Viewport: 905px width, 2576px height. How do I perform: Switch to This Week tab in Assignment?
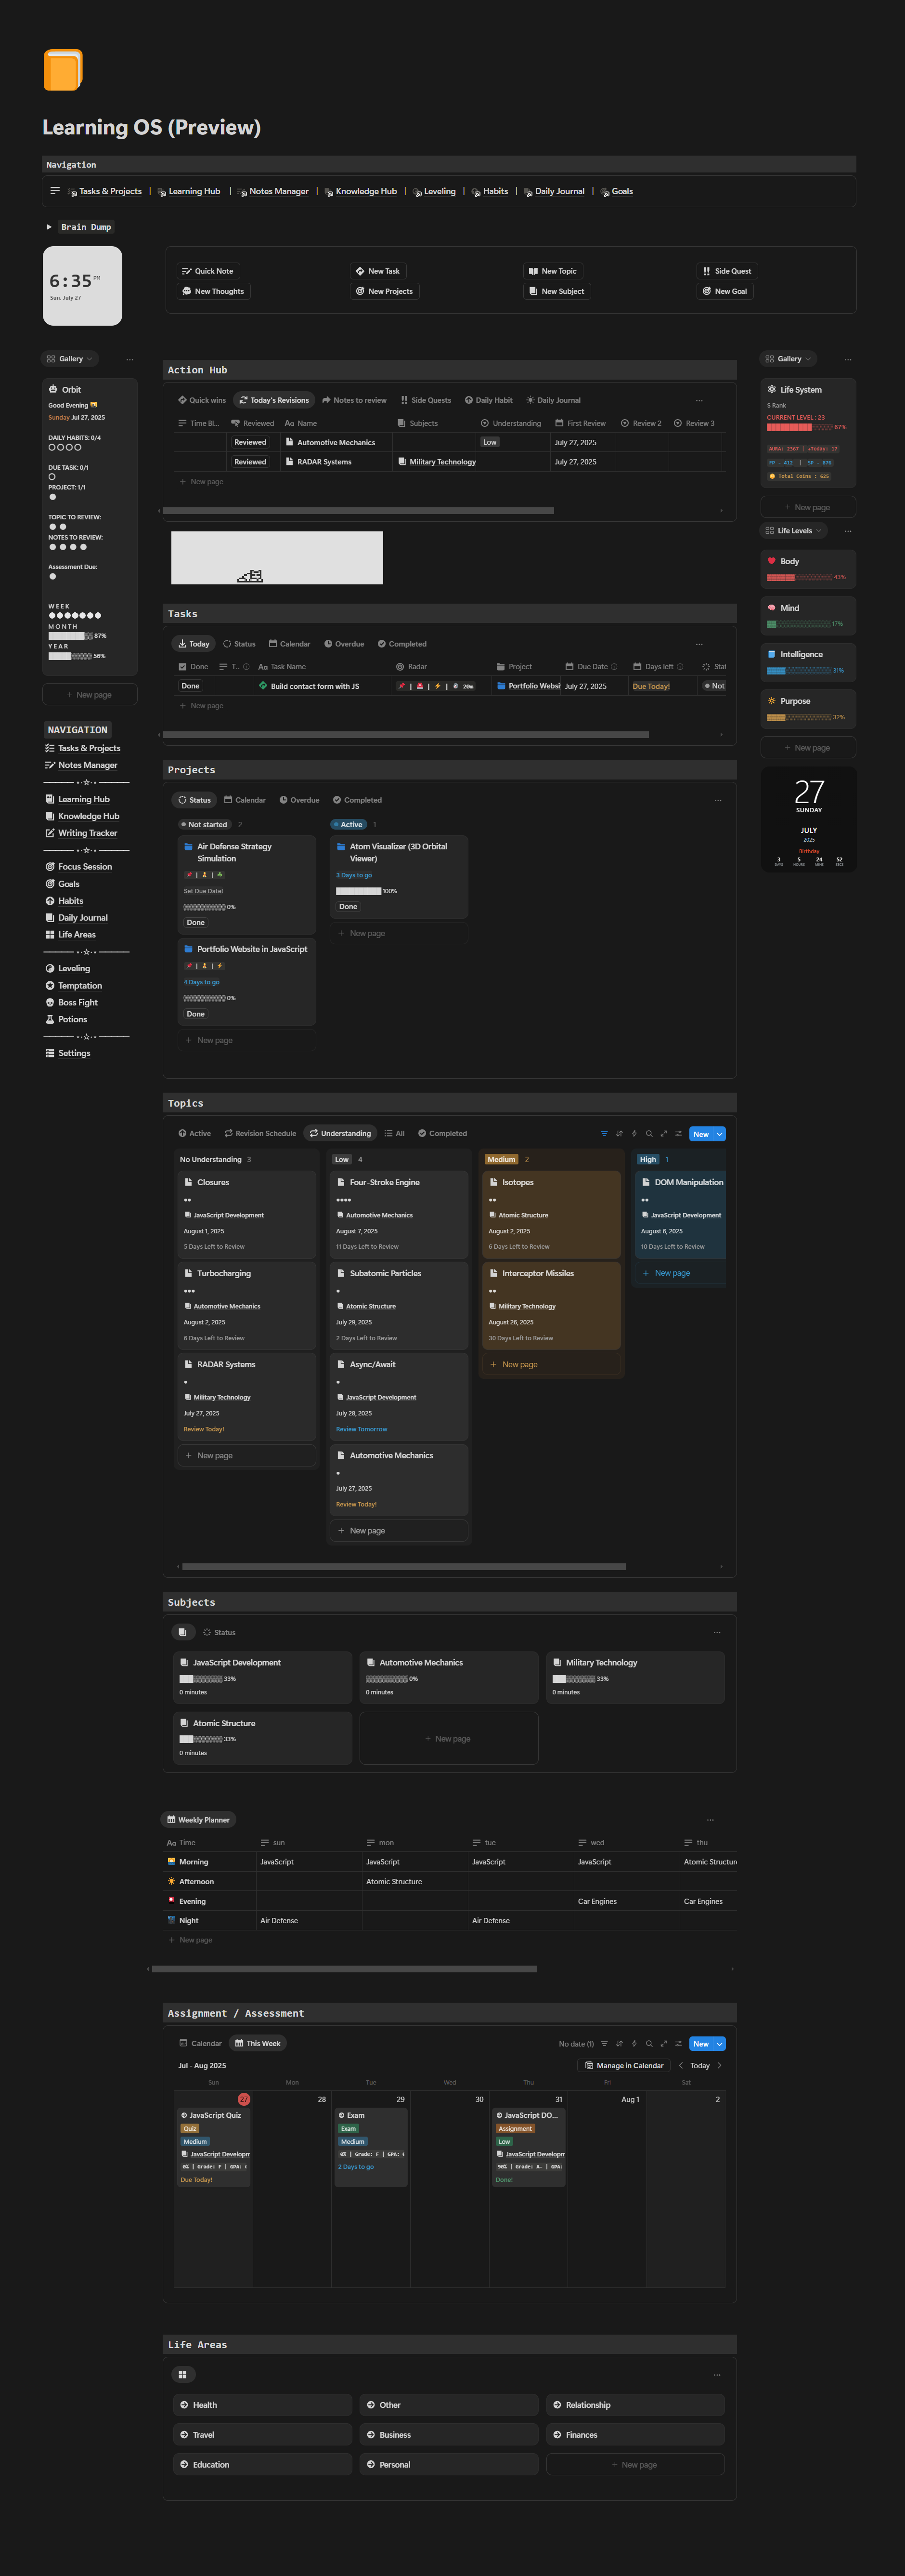coord(258,2044)
